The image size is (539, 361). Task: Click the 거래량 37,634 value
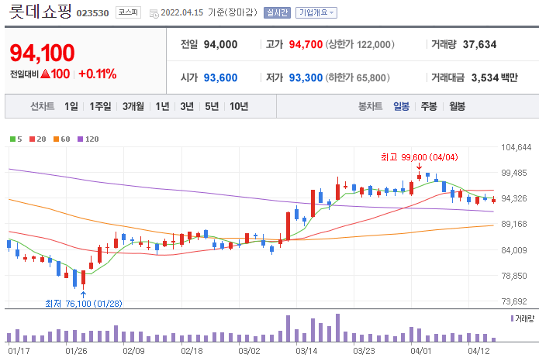pos(479,44)
